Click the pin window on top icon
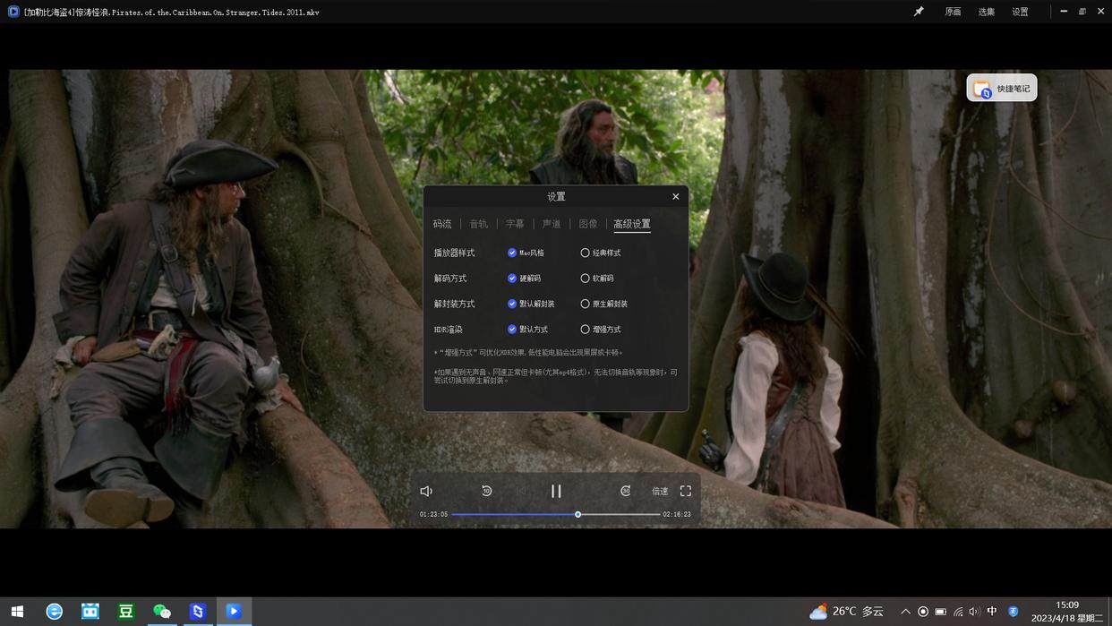The image size is (1112, 626). pyautogui.click(x=919, y=12)
